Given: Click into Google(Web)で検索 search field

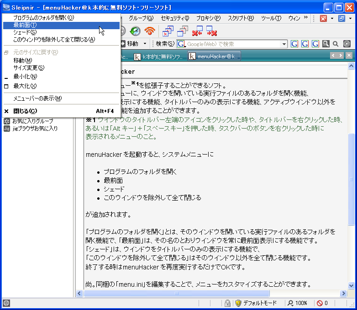Looking at the screenshot, I should pyautogui.click(x=234, y=44).
